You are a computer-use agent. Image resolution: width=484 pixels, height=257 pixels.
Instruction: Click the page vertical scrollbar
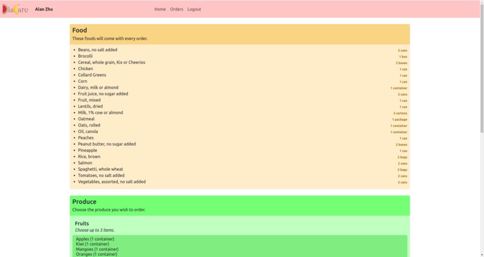[482, 68]
